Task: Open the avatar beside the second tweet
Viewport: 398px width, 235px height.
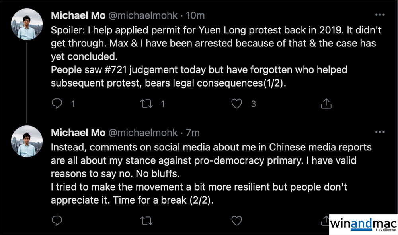Action: [27, 140]
